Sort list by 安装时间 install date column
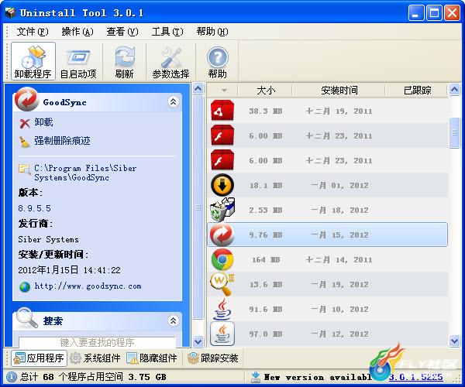 click(x=339, y=91)
